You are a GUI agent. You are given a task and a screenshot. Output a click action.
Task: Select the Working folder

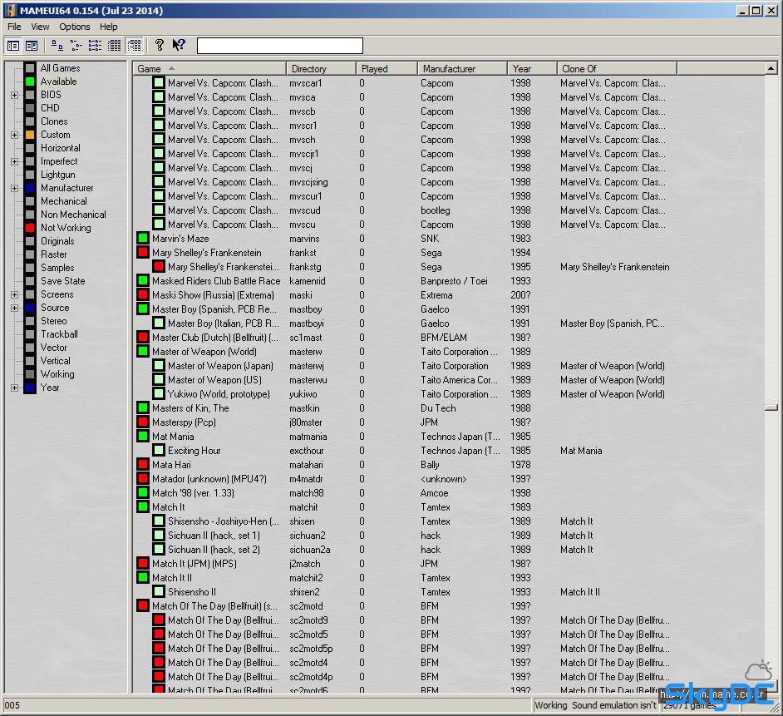point(57,374)
